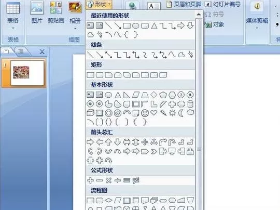This screenshot has width=280, height=210.
Task: Select the pentagon arrow in 箭头总汇
Action: (x=145, y=152)
